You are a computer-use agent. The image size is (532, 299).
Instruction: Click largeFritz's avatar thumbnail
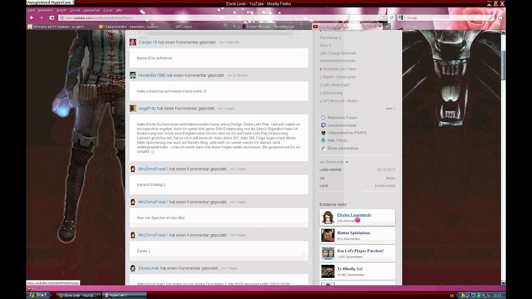click(133, 108)
